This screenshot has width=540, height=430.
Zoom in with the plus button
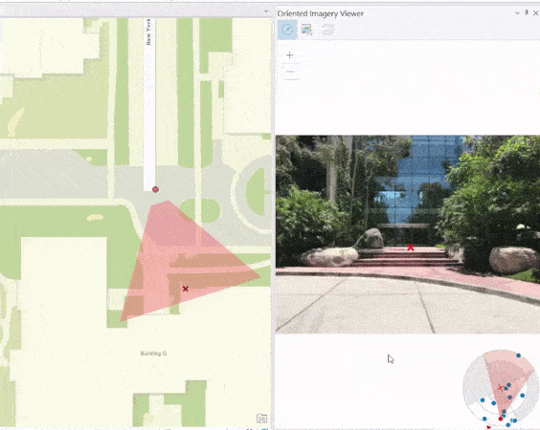coord(290,55)
